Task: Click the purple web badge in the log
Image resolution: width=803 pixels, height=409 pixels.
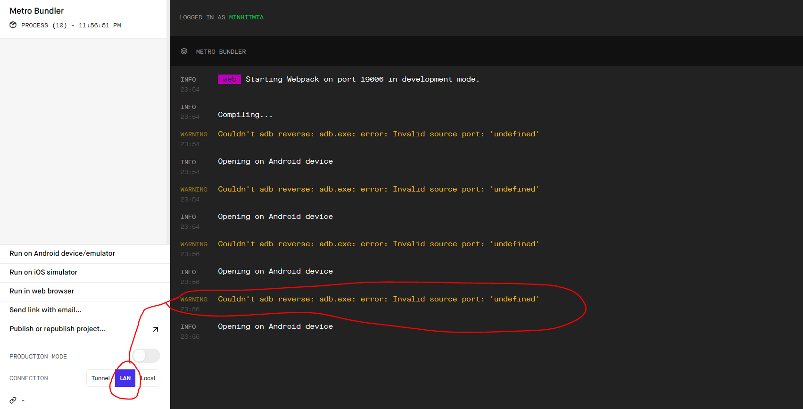Action: point(230,79)
